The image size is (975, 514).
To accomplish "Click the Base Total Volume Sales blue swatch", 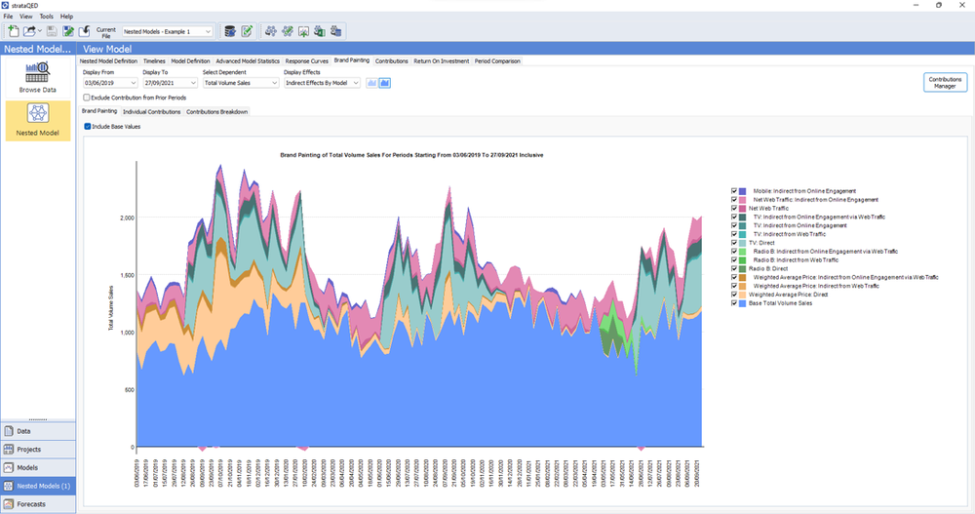I will (x=742, y=303).
